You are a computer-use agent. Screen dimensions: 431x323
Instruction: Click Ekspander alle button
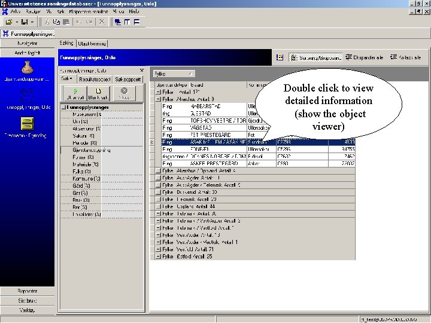tap(365, 57)
